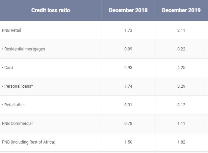Click the 8.31 Retail other value
This screenshot has width=208, height=153.
[128, 105]
